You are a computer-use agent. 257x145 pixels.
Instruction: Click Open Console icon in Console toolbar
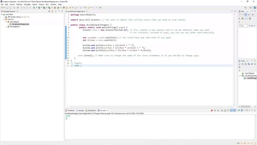click(247, 110)
